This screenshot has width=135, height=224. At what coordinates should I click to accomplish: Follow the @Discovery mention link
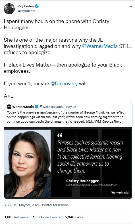pyautogui.click(x=64, y=84)
